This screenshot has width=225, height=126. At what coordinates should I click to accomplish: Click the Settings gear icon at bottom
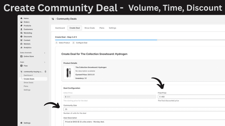coord(21,123)
